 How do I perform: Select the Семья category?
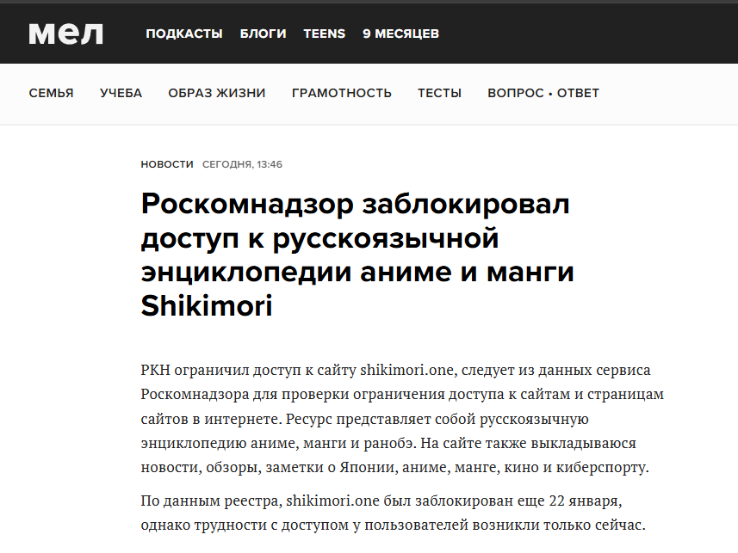click(52, 93)
